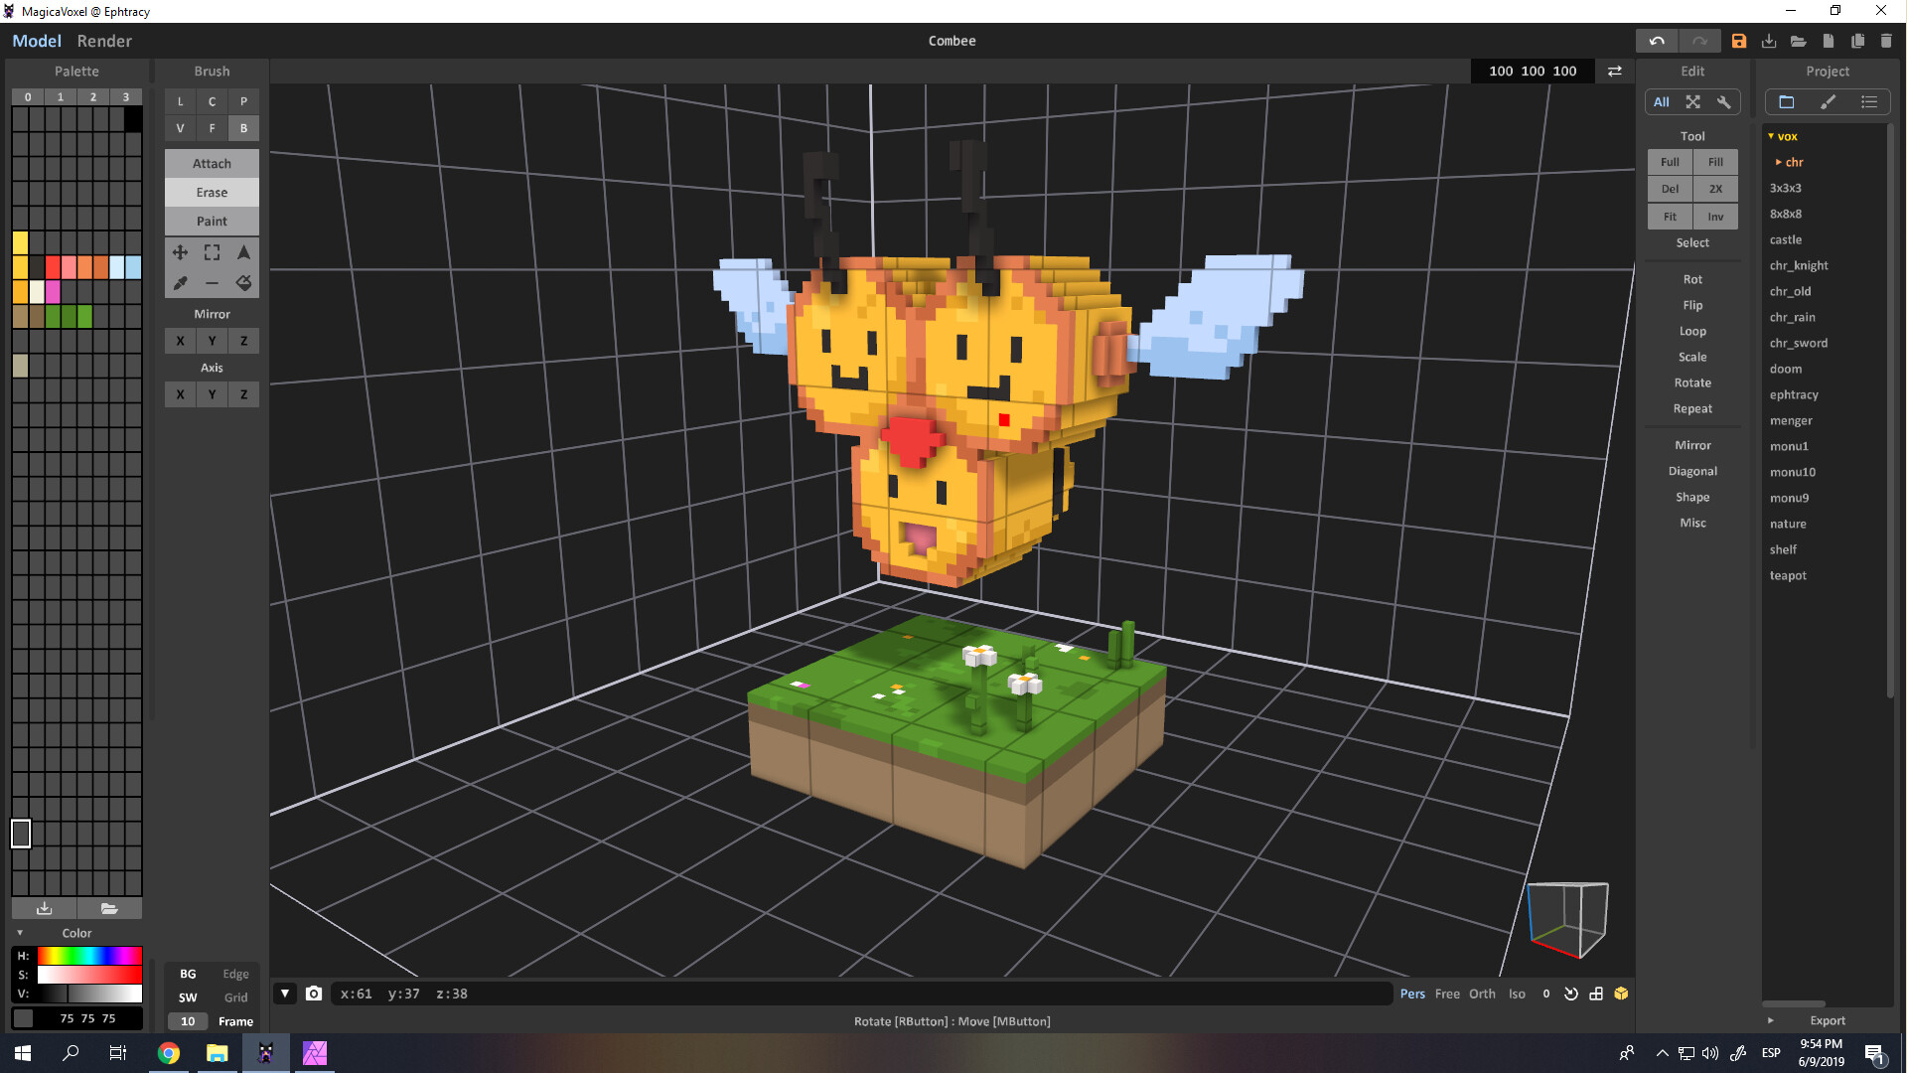
Task: Select palette page 2 tab
Action: pos(93,96)
